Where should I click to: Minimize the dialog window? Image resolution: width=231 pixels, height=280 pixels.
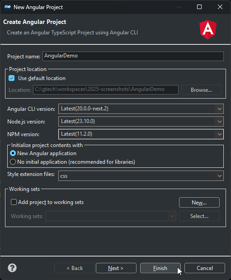[179, 7]
